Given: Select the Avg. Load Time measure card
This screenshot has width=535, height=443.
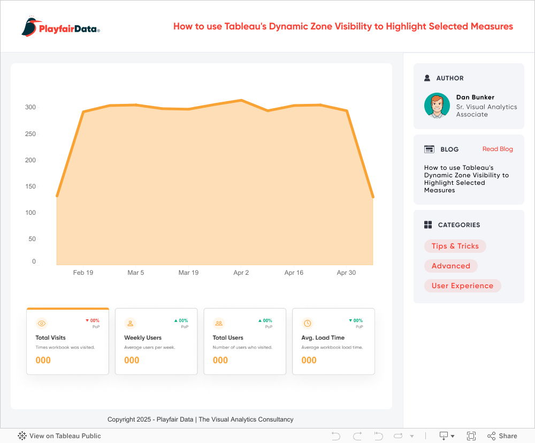Looking at the screenshot, I should tap(333, 341).
